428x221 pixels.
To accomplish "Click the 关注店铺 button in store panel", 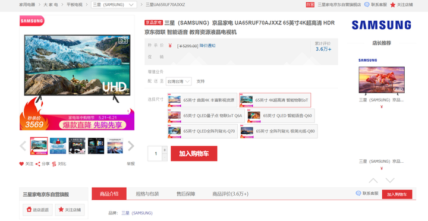I will pos(70,210).
